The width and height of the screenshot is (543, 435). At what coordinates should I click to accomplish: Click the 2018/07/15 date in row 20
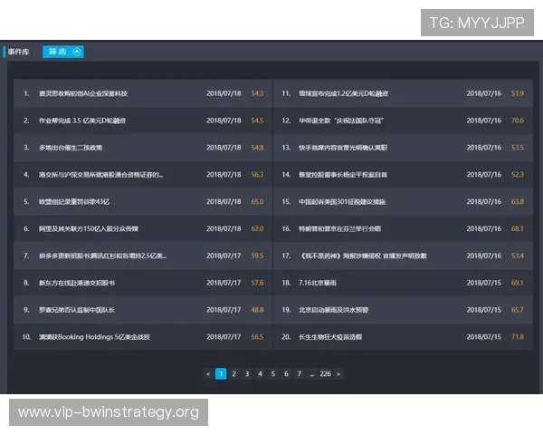484,337
